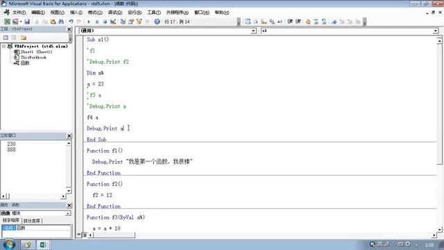Click the Complete Word icon
The image size is (444, 250).
(x=280, y=22)
